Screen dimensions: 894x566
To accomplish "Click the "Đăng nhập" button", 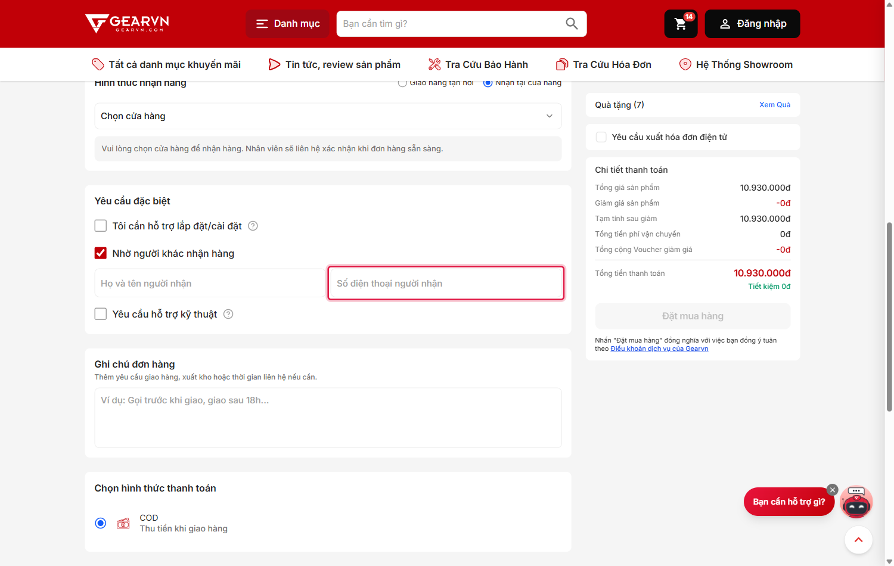I will tap(753, 24).
